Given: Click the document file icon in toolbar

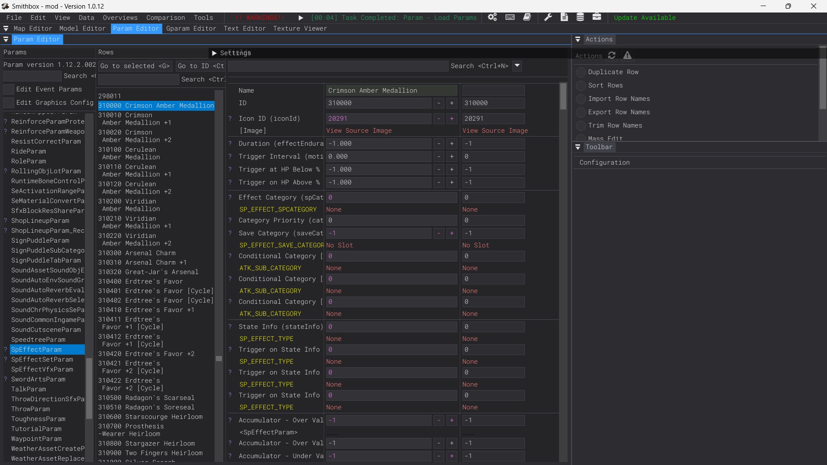Looking at the screenshot, I should [564, 17].
